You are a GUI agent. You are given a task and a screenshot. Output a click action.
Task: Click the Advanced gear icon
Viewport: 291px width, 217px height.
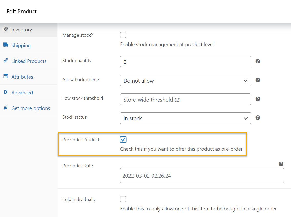[6, 92]
